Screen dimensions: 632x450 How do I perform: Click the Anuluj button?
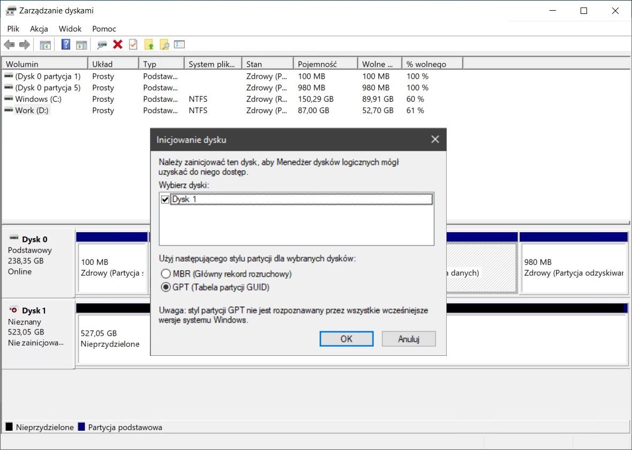click(x=408, y=339)
